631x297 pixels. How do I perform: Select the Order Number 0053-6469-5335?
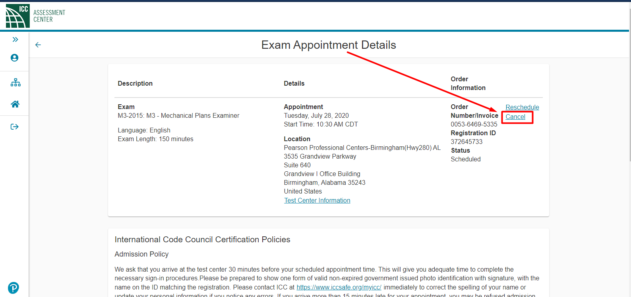click(x=474, y=124)
